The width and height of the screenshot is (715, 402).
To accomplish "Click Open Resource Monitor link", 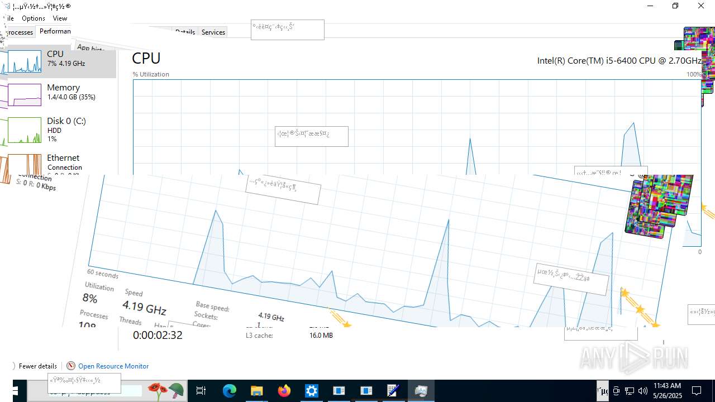I will pyautogui.click(x=113, y=366).
